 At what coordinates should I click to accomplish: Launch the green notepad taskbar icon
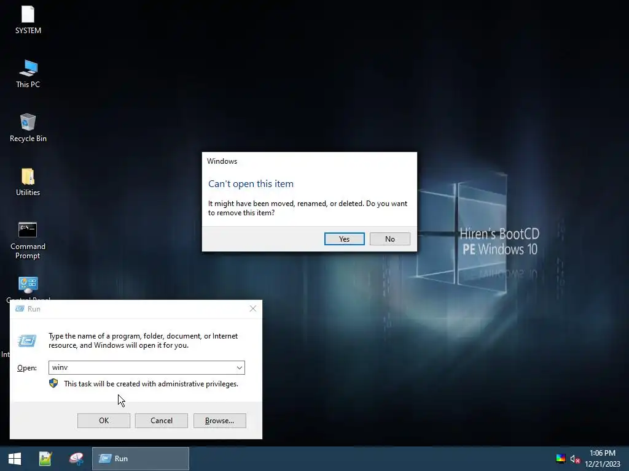point(45,459)
